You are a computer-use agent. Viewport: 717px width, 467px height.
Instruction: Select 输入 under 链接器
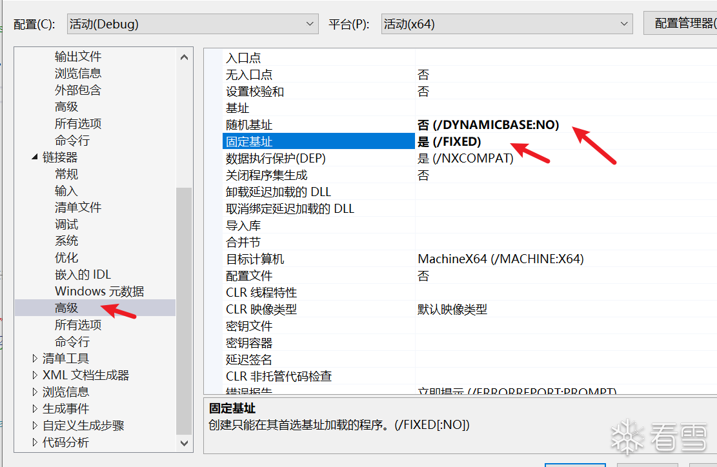[x=66, y=191]
